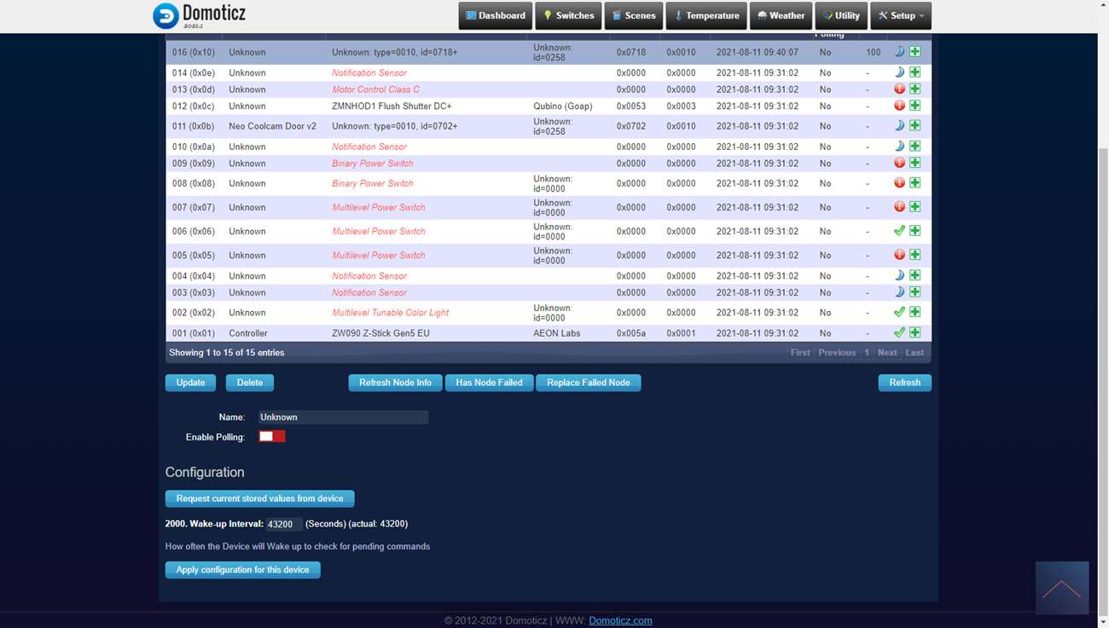This screenshot has height=628, width=1109.
Task: Go to the Utility tab
Action: (840, 15)
